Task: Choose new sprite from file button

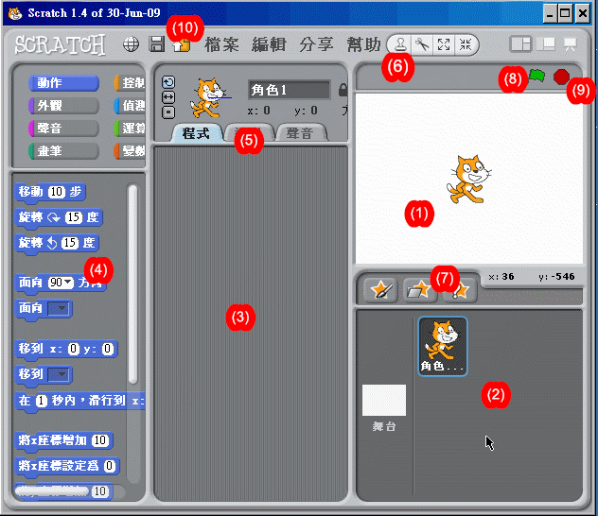Action: (x=420, y=290)
